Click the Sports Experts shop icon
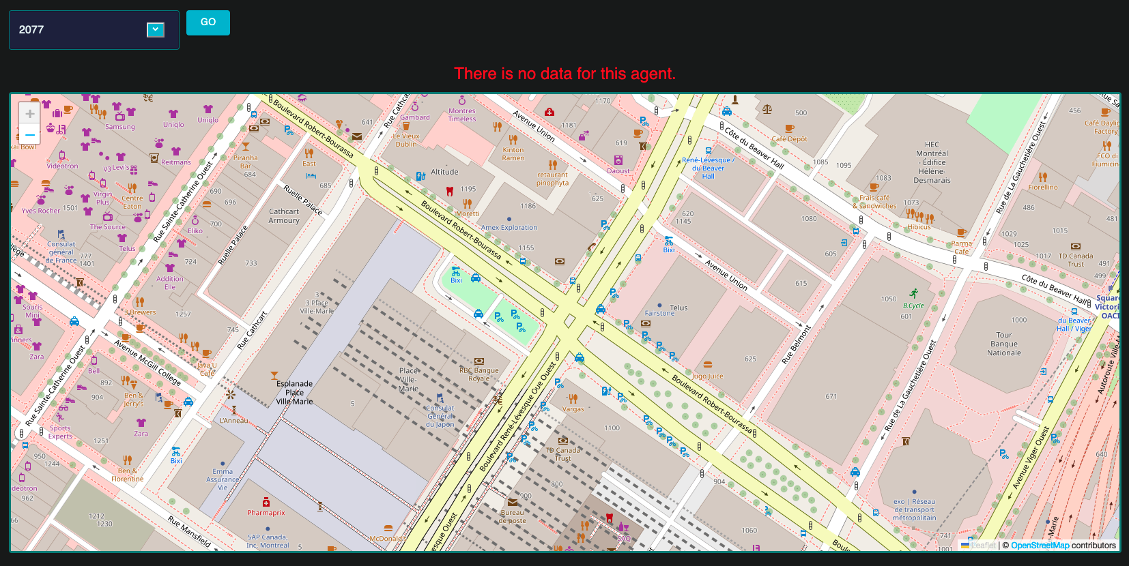Image resolution: width=1129 pixels, height=566 pixels. click(x=60, y=418)
